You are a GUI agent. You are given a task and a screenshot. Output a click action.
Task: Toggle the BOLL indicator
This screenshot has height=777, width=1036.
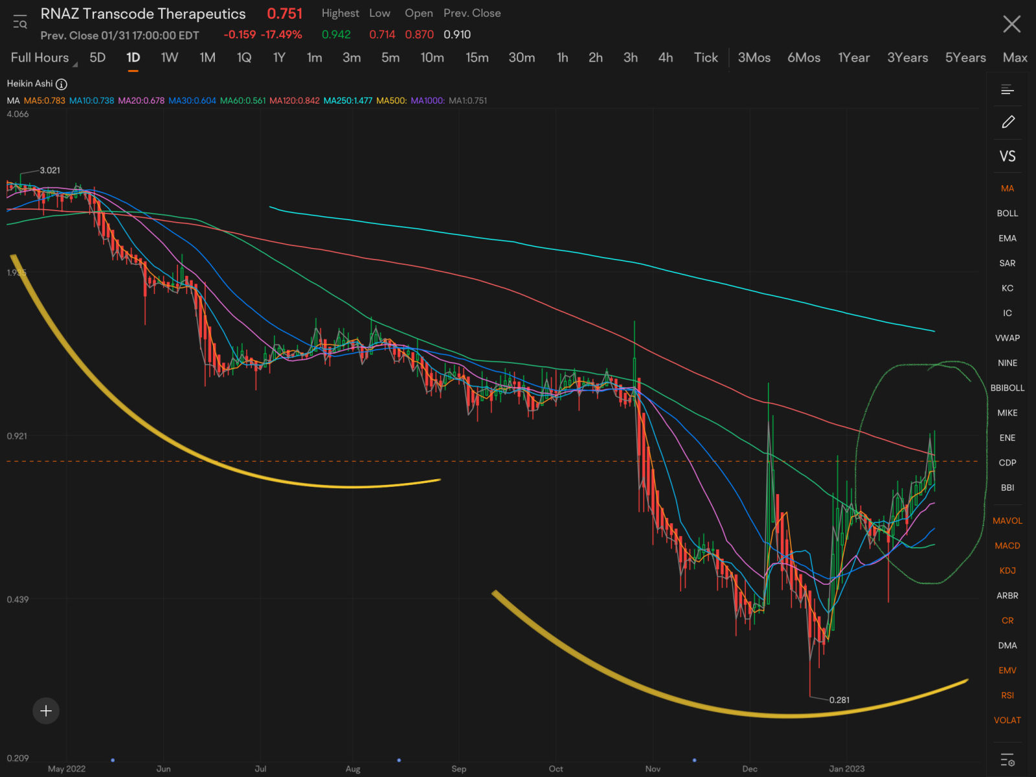(1008, 213)
